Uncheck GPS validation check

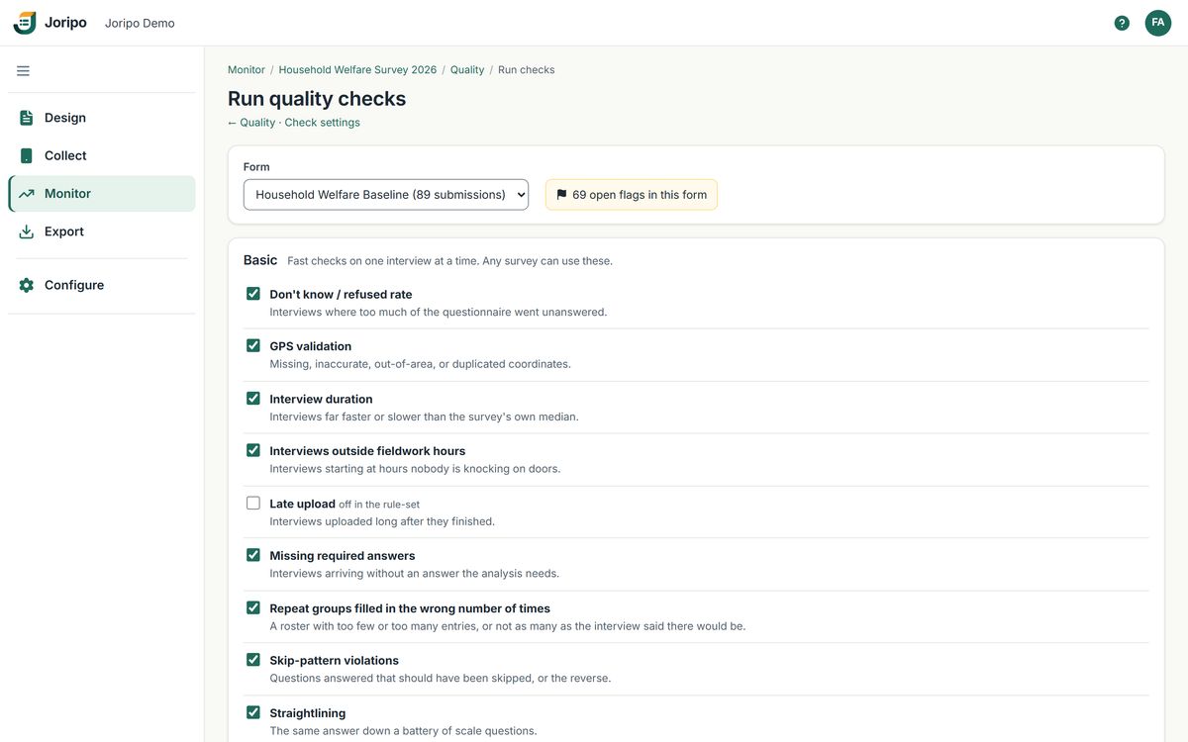pos(253,345)
